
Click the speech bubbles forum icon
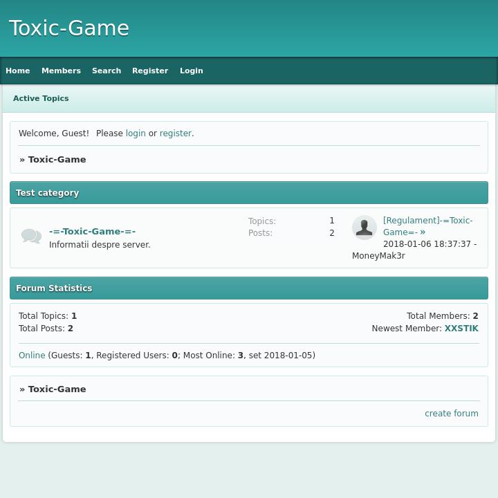tap(31, 237)
